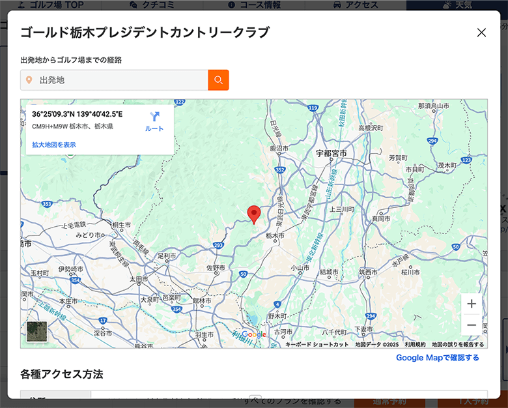Zoom out the map with minus button

(x=472, y=325)
